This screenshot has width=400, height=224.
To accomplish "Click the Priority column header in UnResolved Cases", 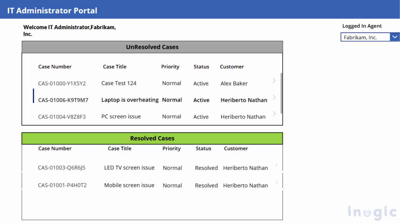I will 170,67.
